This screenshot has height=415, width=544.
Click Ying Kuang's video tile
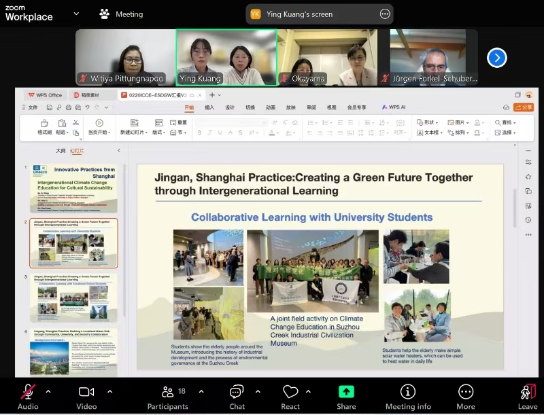(226, 58)
